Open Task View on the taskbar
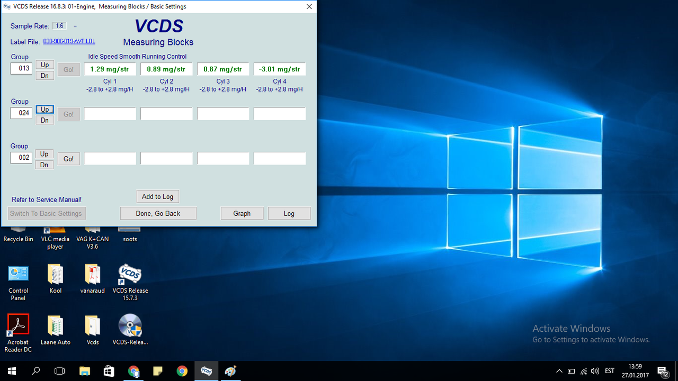The width and height of the screenshot is (678, 381). point(60,371)
